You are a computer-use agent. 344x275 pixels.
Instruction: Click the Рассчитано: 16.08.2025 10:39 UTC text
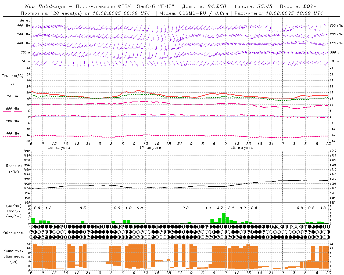pos(279,13)
